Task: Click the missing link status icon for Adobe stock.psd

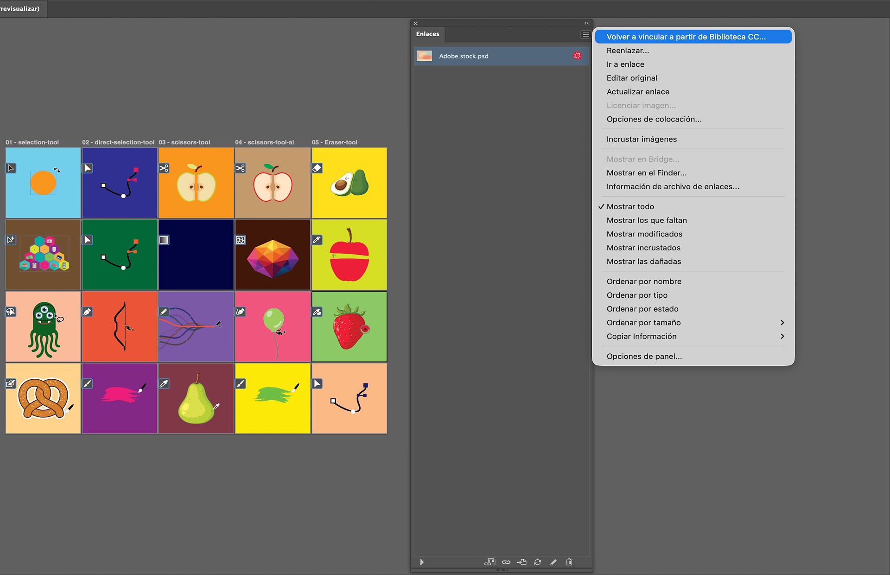Action: click(577, 56)
